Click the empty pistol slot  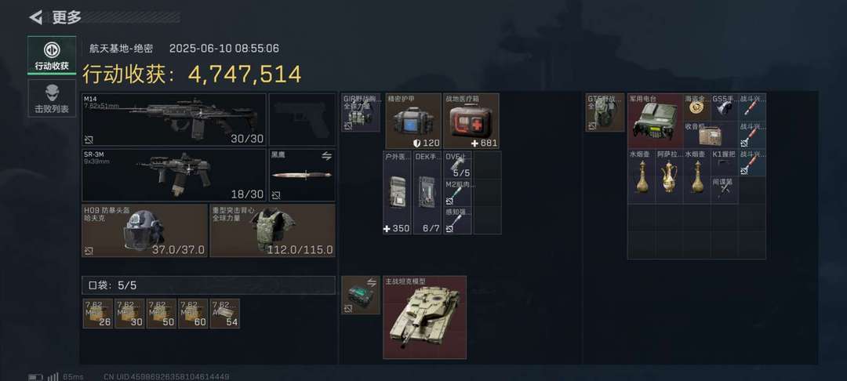(302, 119)
